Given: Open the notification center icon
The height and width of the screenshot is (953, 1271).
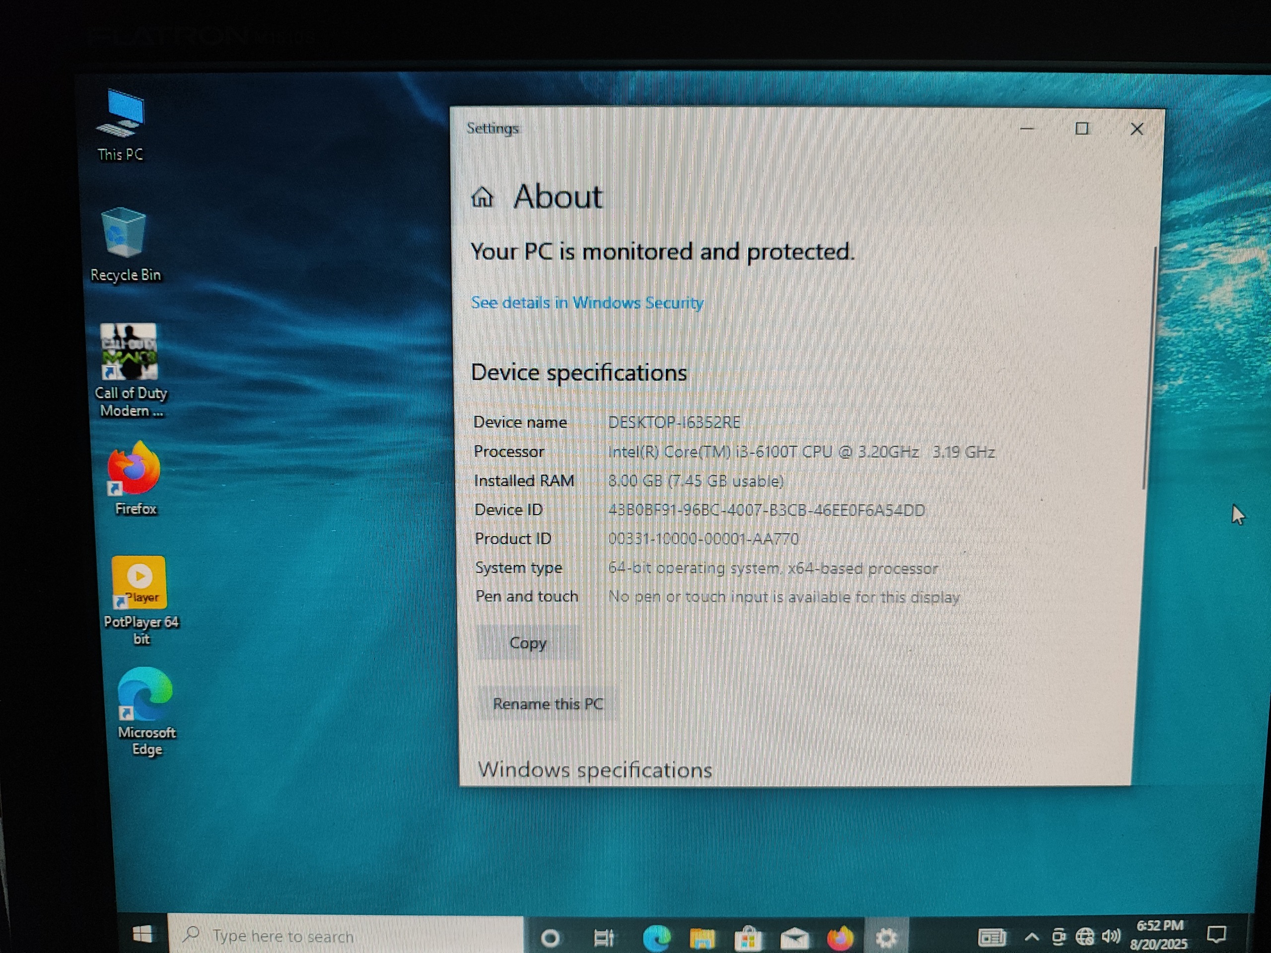Looking at the screenshot, I should point(1216,934).
